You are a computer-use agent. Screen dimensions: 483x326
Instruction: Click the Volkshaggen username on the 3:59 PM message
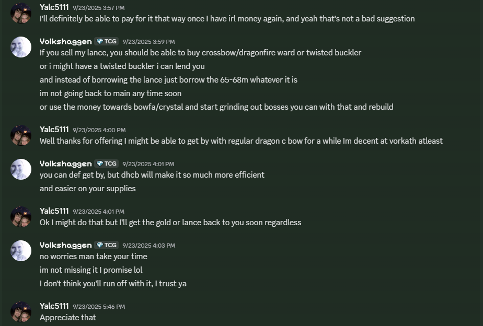[x=65, y=41]
